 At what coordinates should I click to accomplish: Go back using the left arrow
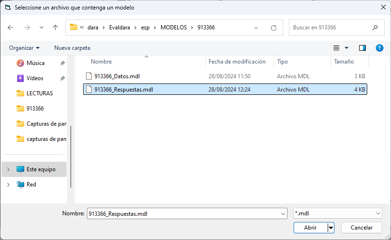pos(10,28)
